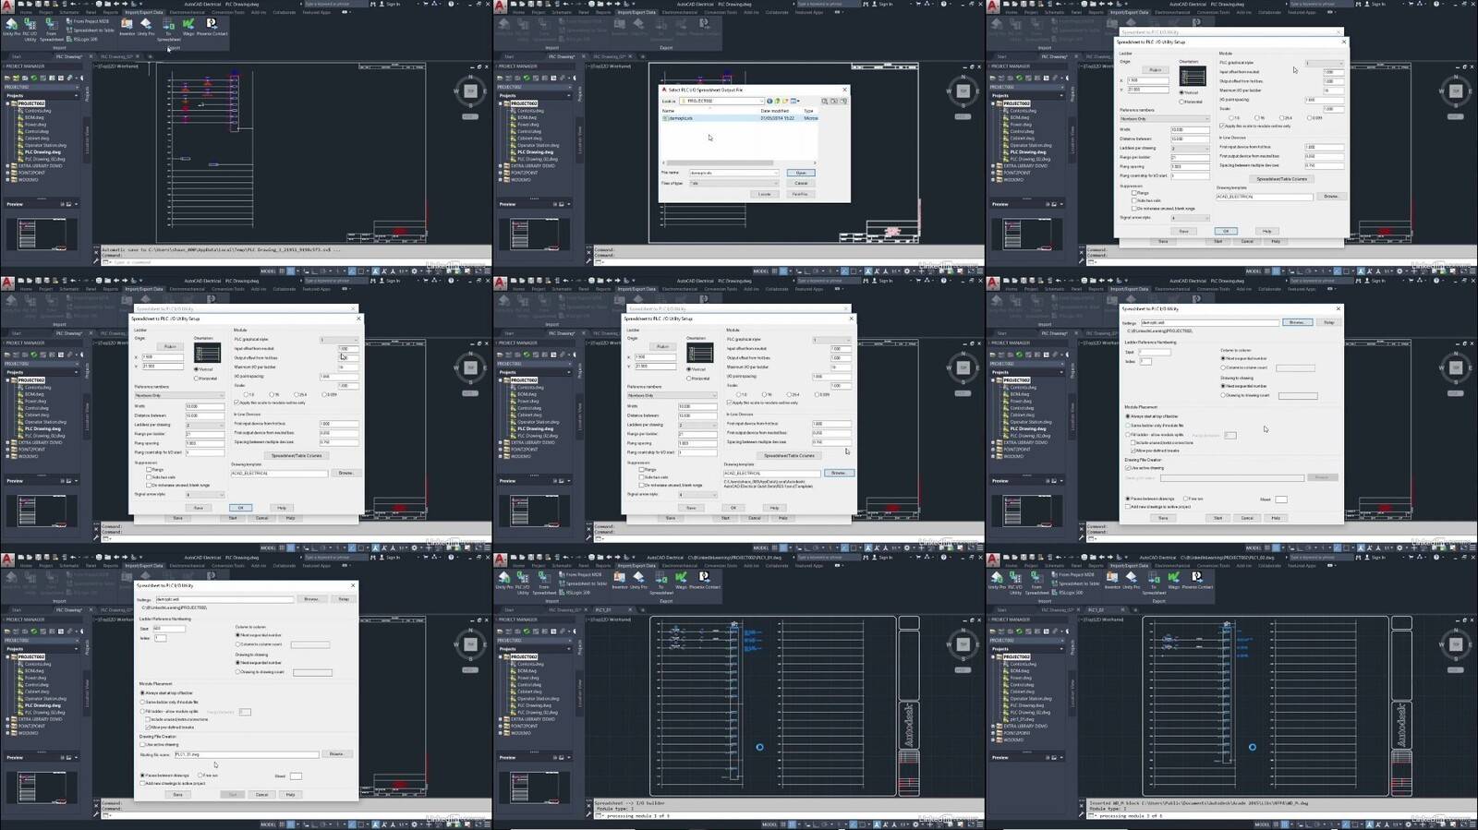Expand EXTRA LIBRARY DEMO project in first frame
This screenshot has height=830, width=1478.
pyautogui.click(x=8, y=166)
